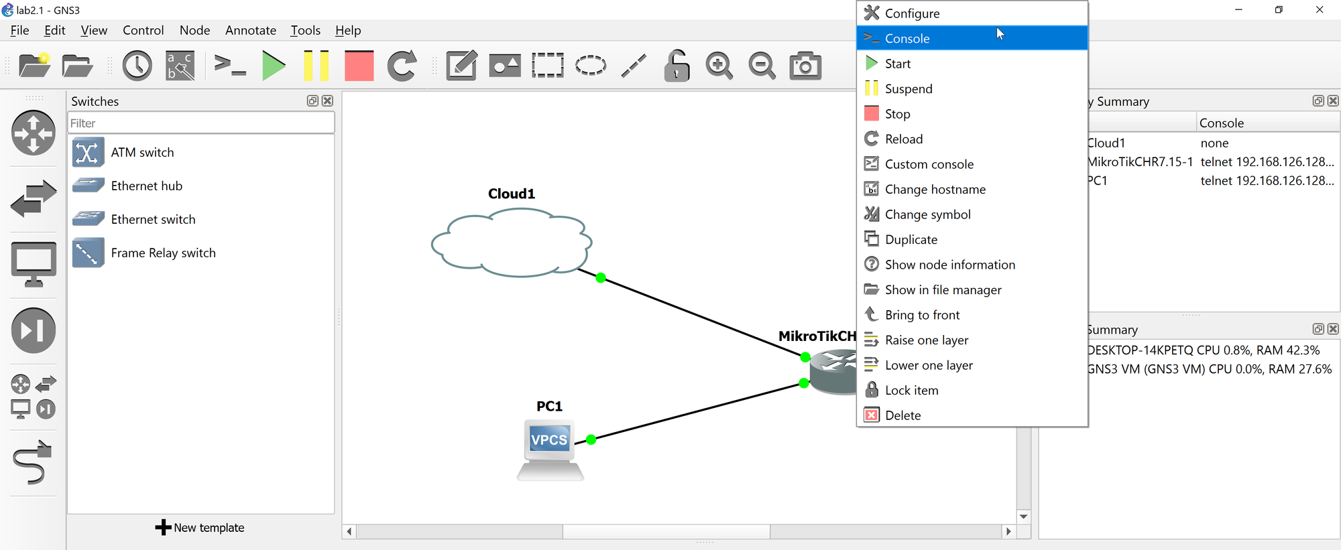Reload all nodes toolbar icon
The height and width of the screenshot is (550, 1341).
[402, 66]
